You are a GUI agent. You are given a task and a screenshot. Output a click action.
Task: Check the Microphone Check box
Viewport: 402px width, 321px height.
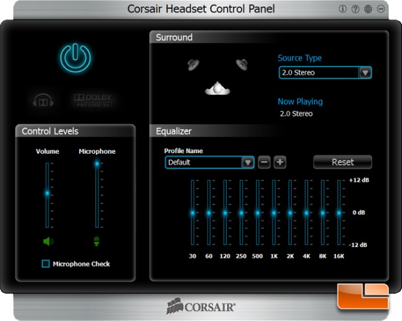pyautogui.click(x=45, y=264)
